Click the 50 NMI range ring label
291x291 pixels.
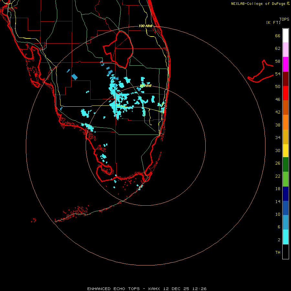[145, 86]
